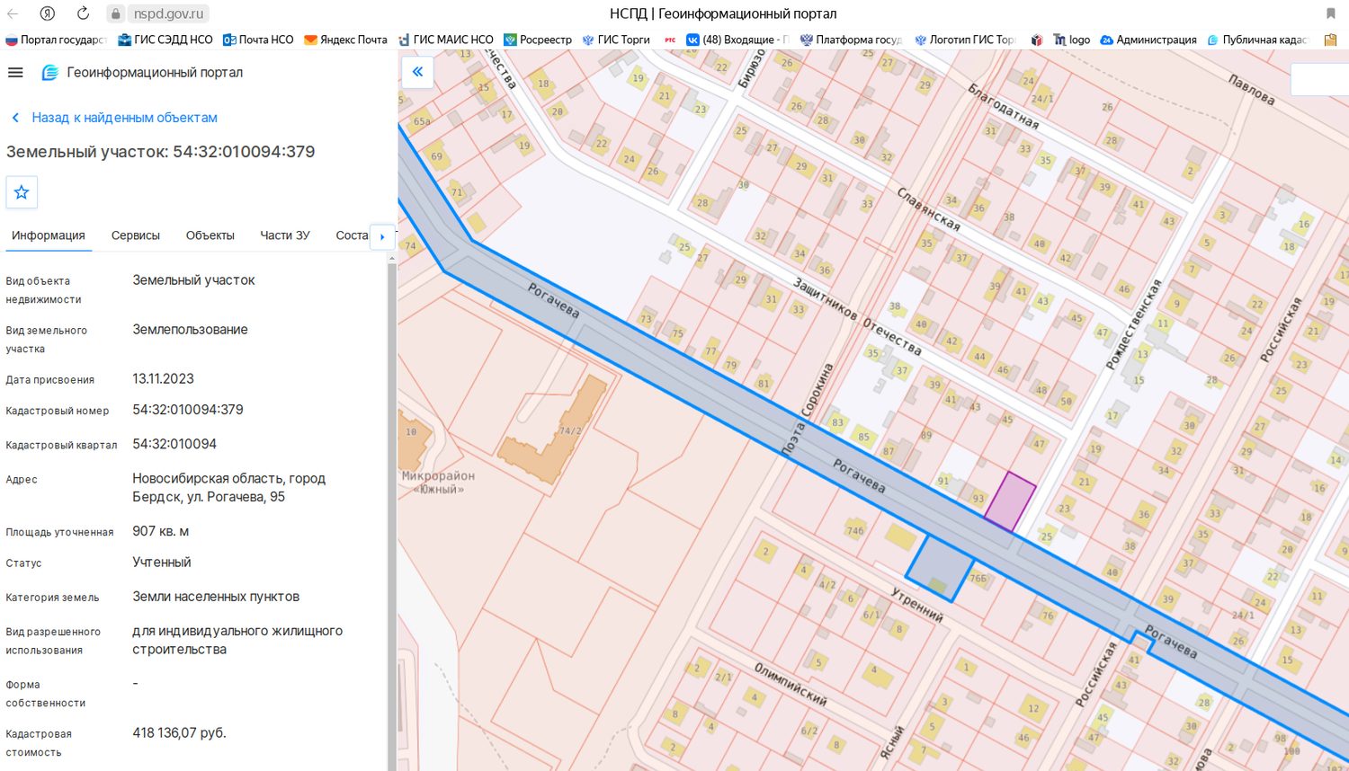Click the cadastral value '418 136,07 руб.'
Image resolution: width=1349 pixels, height=771 pixels.
(179, 733)
